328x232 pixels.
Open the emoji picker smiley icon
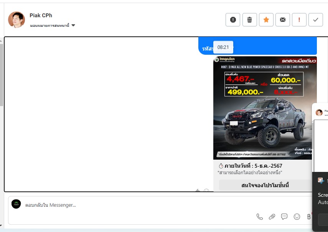point(297,217)
